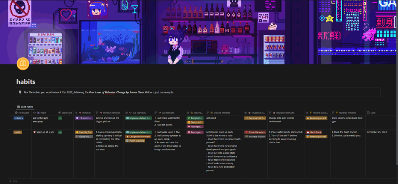Viewport: 398px width, 184px height.
Task: Click the 'Reprogra...' tag in the gym row
Action: (x=195, y=127)
